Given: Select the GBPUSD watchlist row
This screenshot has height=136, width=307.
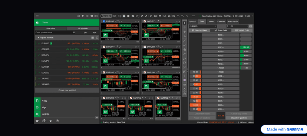Looking at the screenshot, I should (67, 50).
